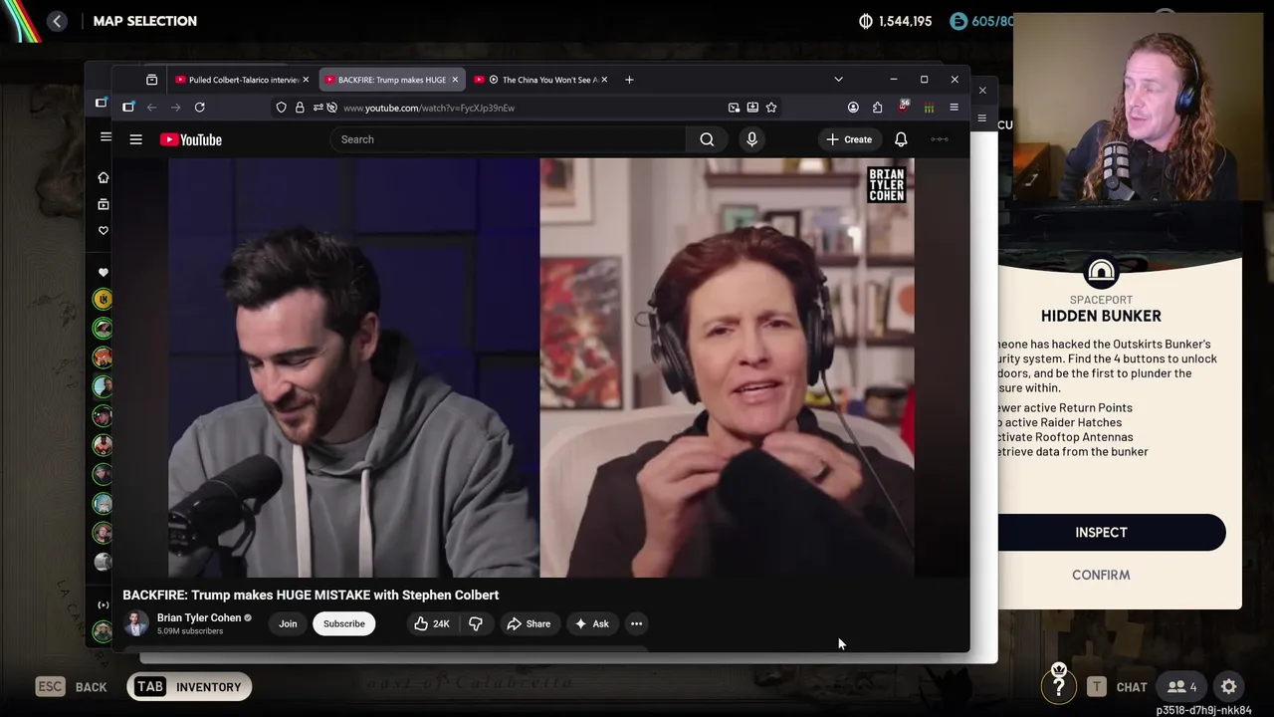This screenshot has width=1274, height=717.
Task: Click the Join channel membership button
Action: [x=288, y=623]
